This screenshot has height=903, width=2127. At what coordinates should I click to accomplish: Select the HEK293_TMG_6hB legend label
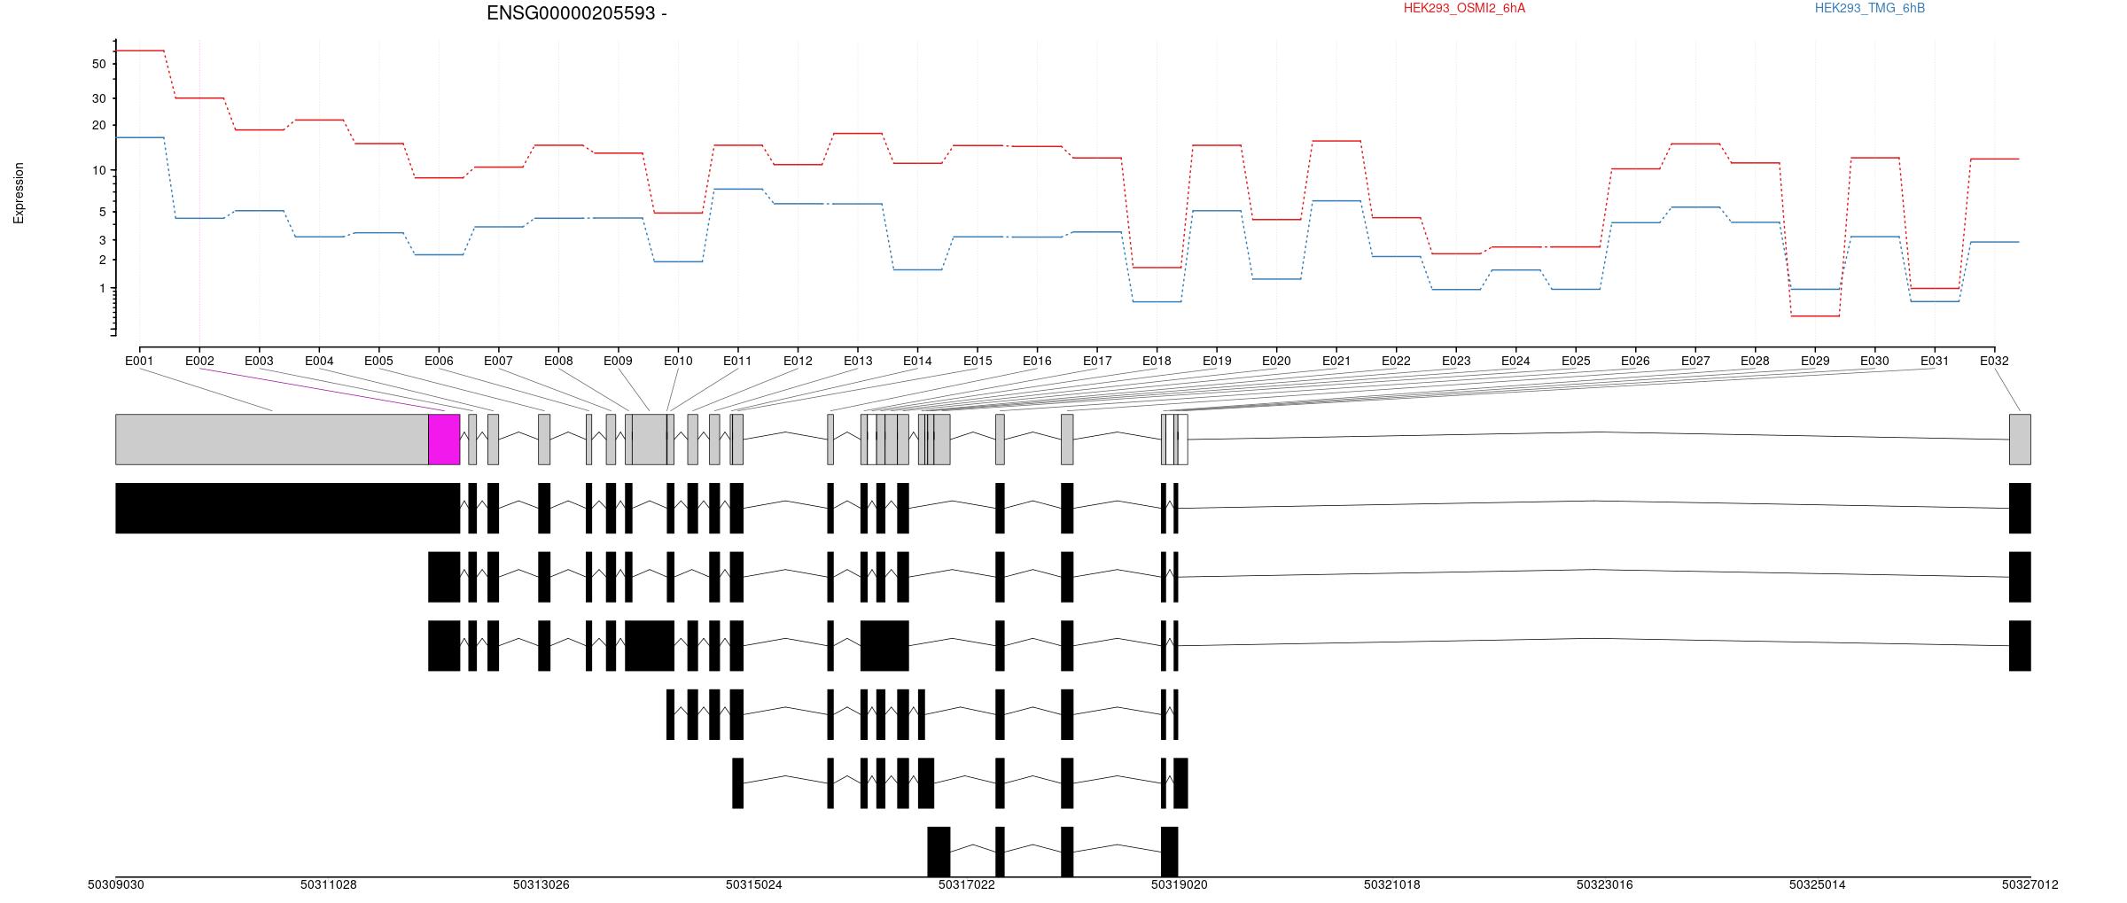click(1869, 8)
